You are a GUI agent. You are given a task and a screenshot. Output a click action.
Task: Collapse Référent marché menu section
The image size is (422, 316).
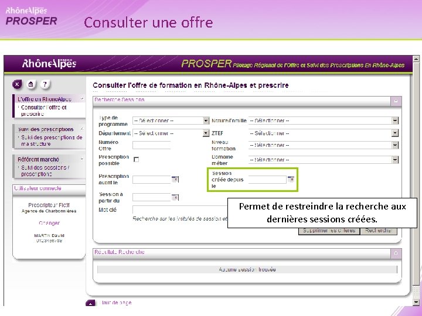[82, 159]
